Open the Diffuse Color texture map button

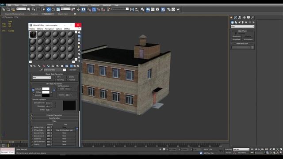[64, 130]
